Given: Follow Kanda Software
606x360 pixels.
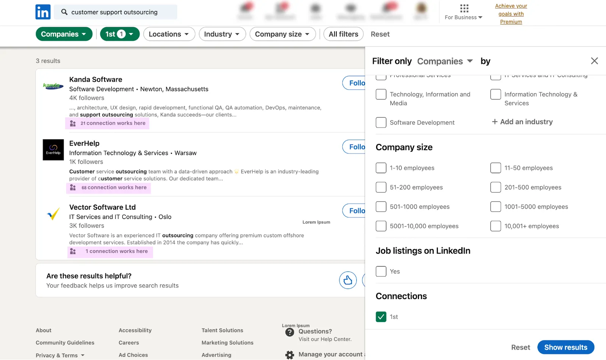Looking at the screenshot, I should point(354,83).
